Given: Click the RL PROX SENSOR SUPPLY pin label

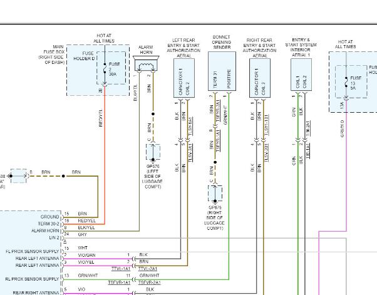Looking at the screenshot, I should [32, 279].
